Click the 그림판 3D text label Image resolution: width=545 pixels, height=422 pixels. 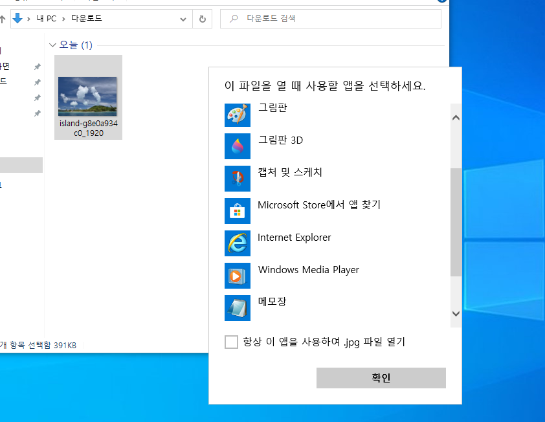(280, 140)
